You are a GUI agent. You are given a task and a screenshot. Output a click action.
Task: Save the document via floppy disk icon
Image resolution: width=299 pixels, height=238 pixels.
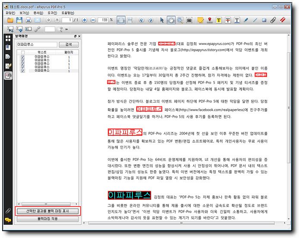point(19,20)
